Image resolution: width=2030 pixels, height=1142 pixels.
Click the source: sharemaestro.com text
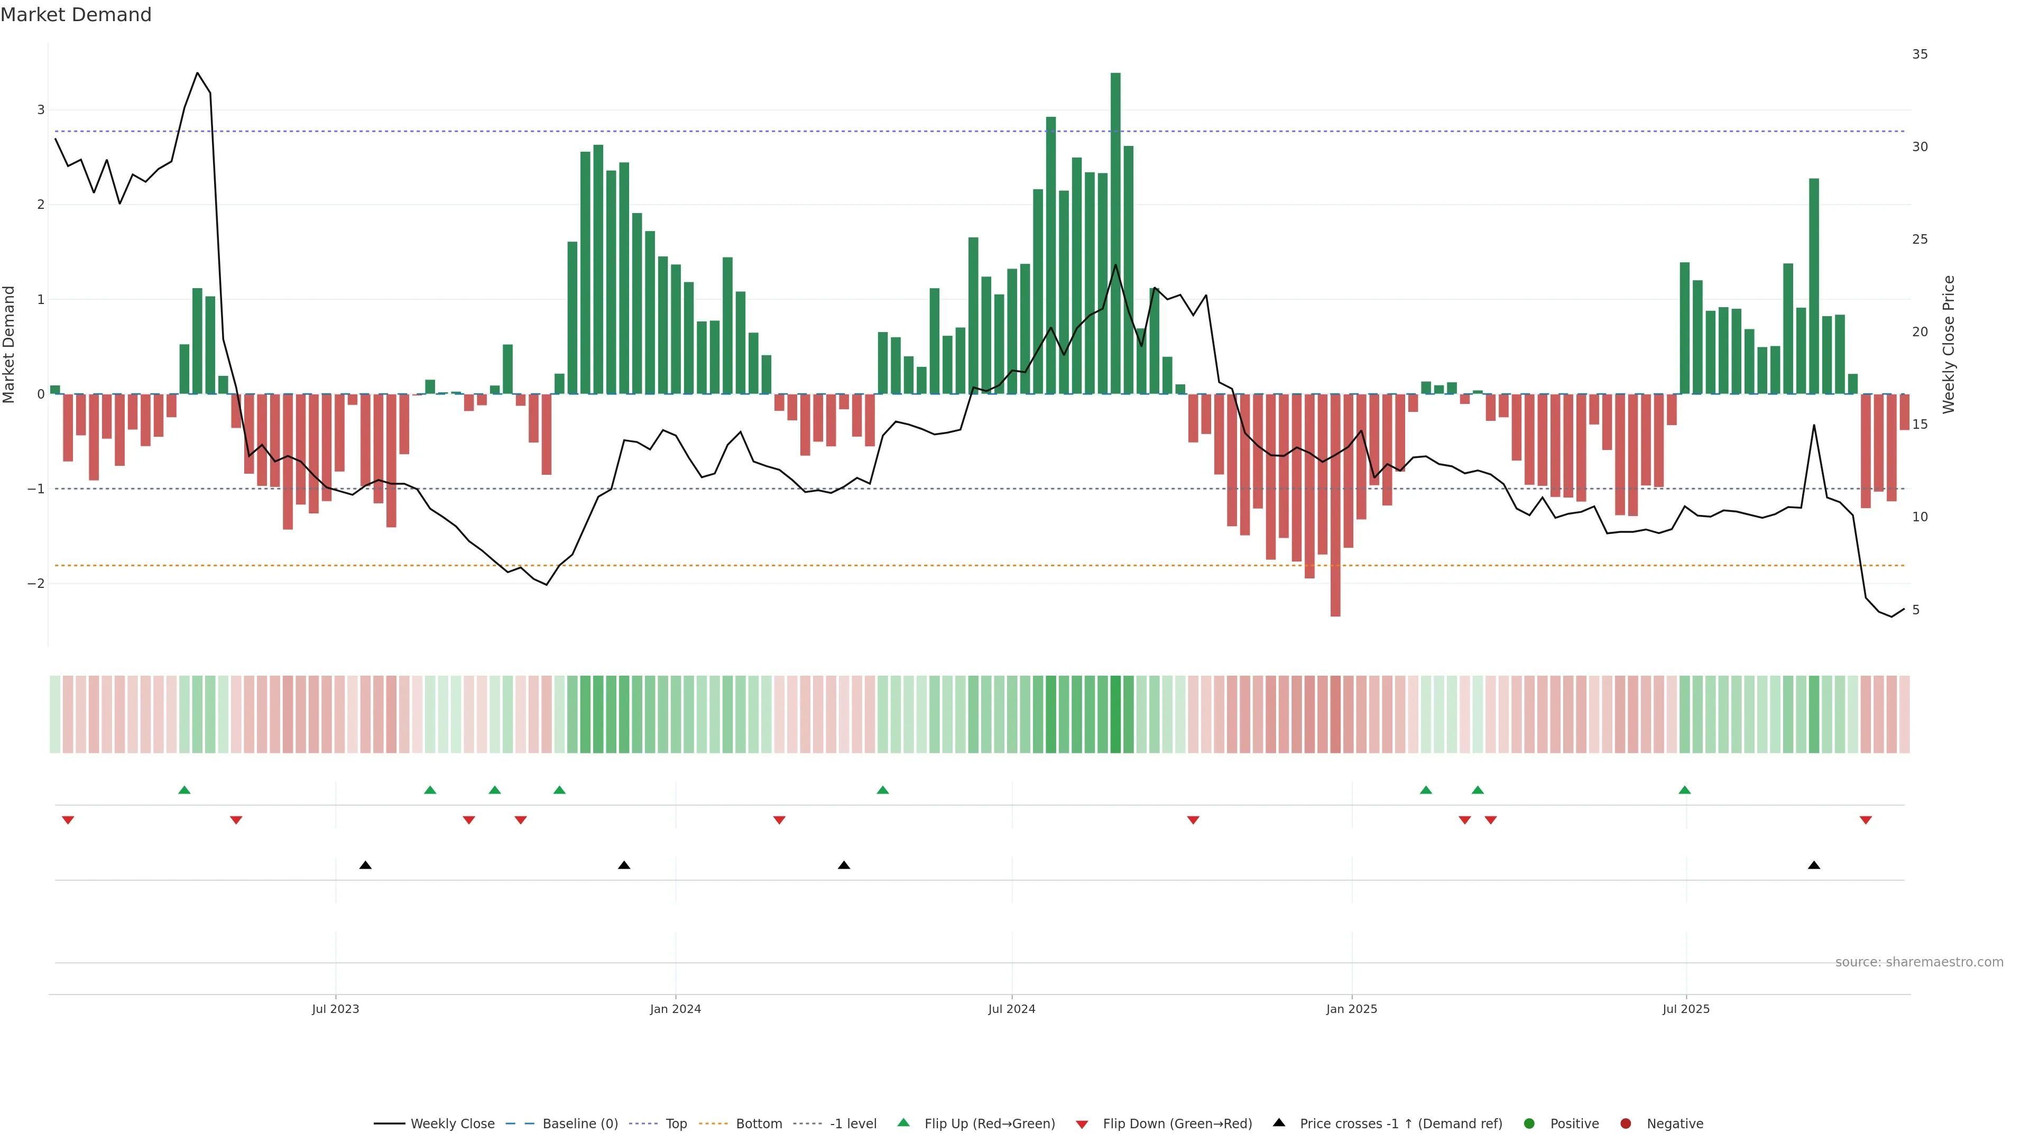point(1919,962)
